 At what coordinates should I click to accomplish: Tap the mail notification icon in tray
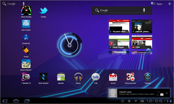pyautogui.click(x=142, y=101)
